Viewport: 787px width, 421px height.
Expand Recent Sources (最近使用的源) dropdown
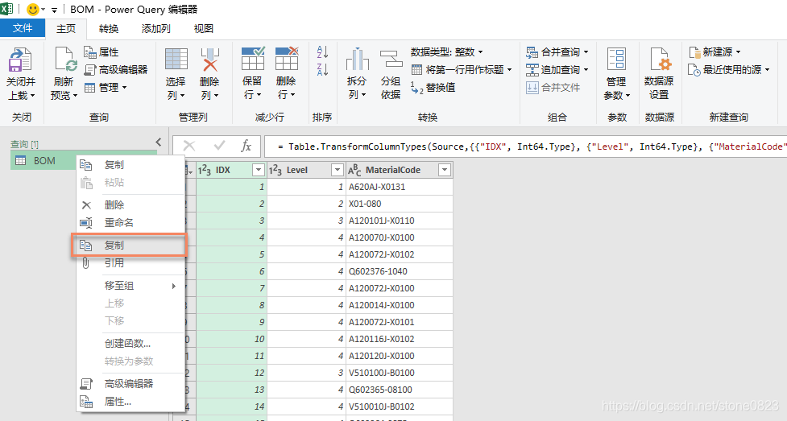click(768, 70)
